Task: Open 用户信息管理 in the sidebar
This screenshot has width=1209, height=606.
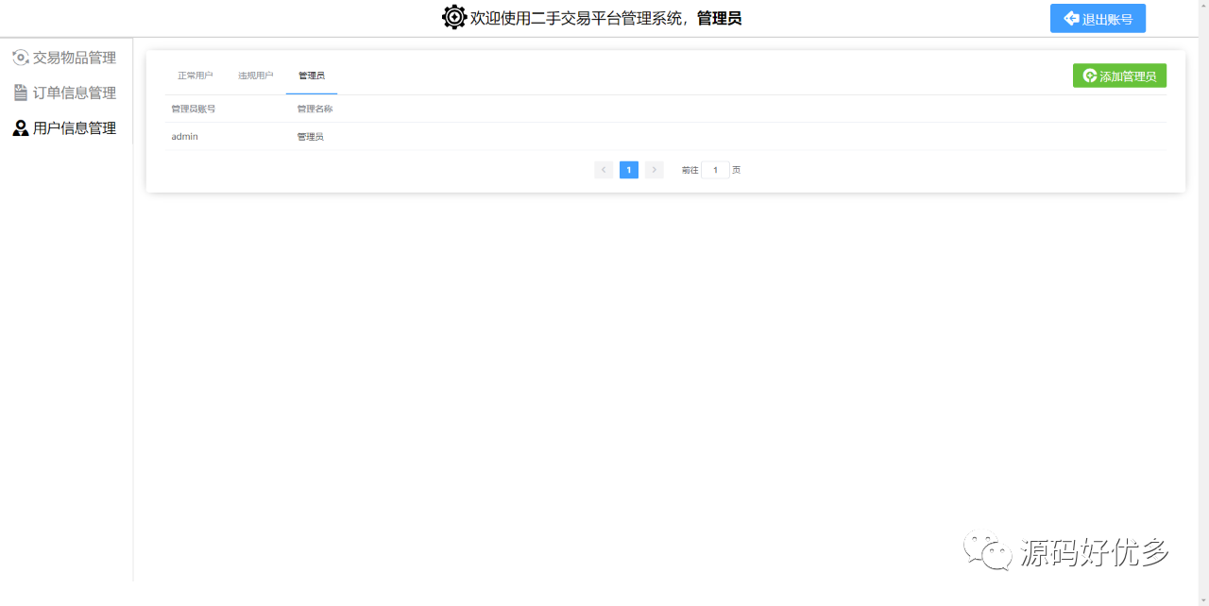Action: coord(64,128)
